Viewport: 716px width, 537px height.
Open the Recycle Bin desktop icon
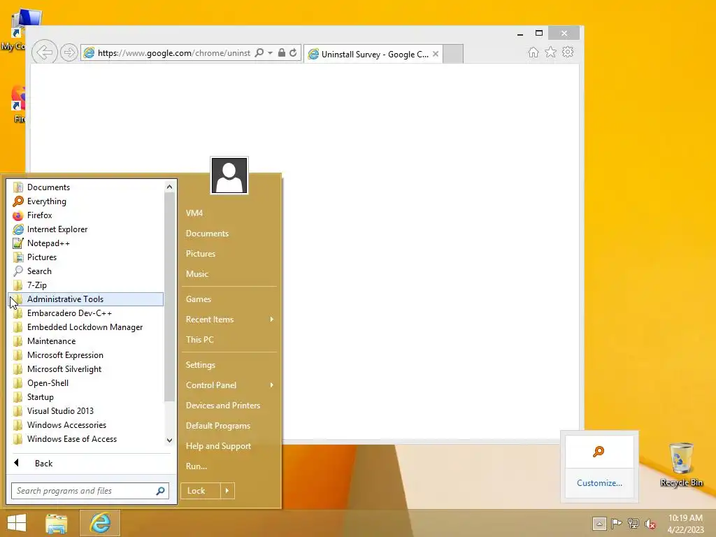681,465
